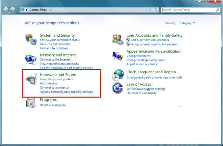
Task: Open the Appearance and Personalization monitor icon
Action: tap(118, 56)
